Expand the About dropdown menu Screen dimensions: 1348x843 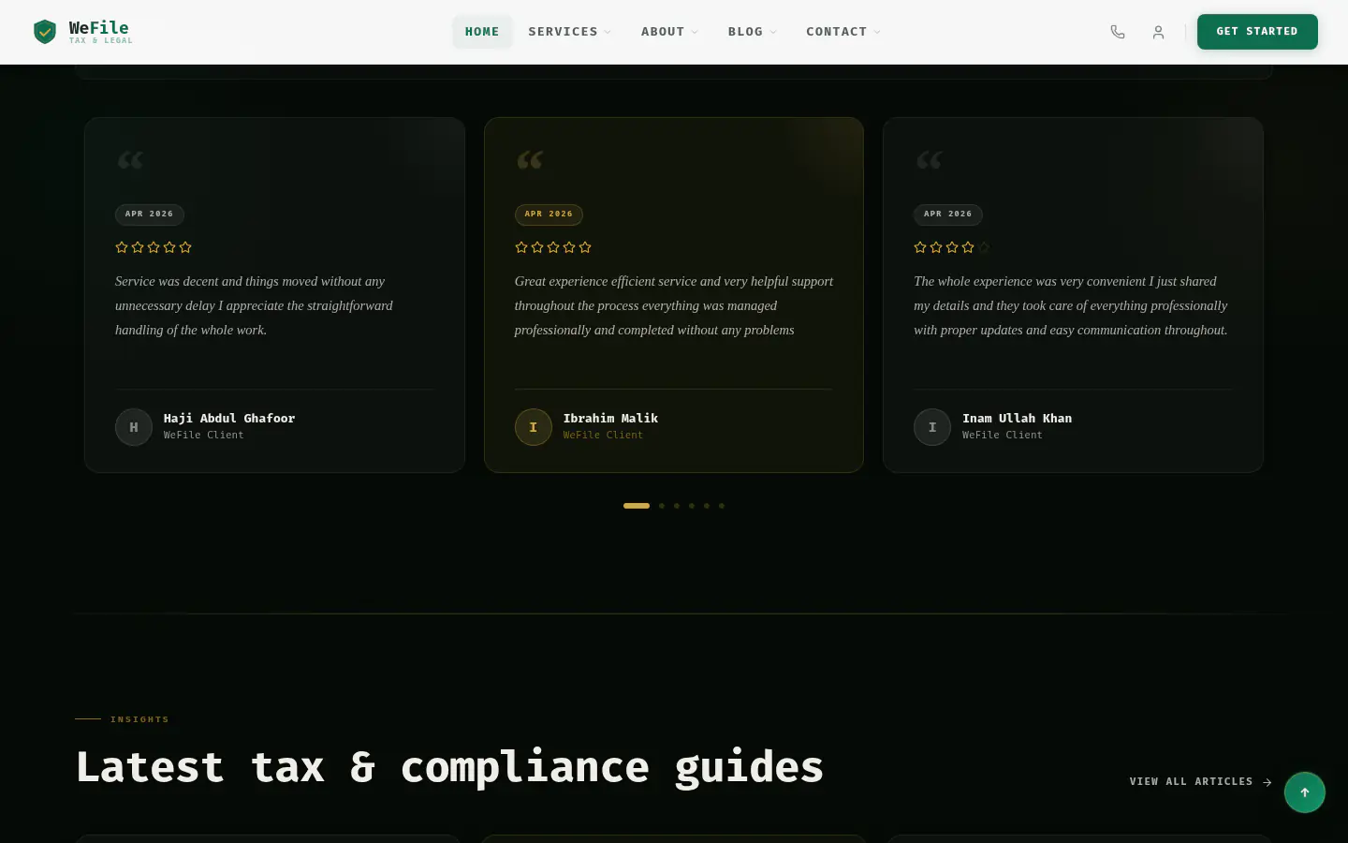(669, 32)
